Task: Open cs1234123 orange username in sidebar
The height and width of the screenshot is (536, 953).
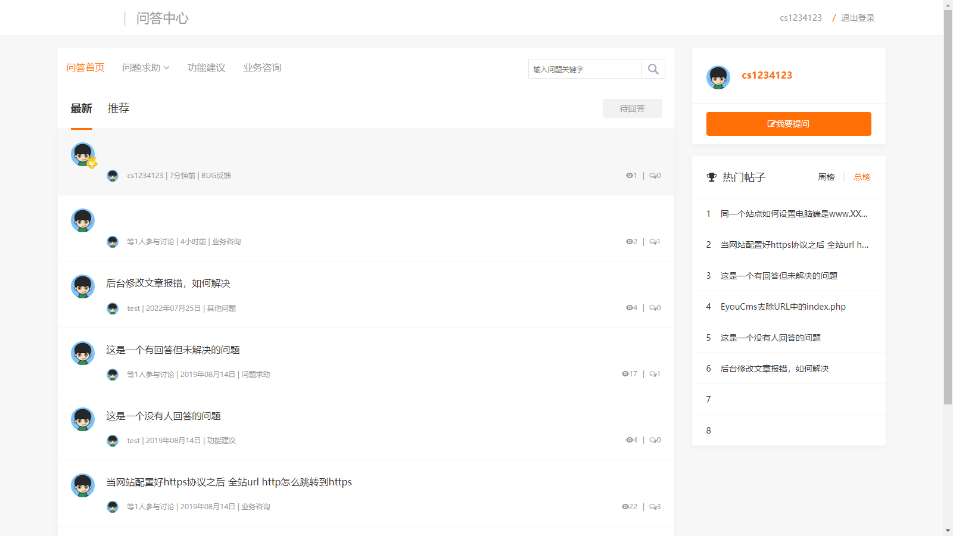Action: 767,75
